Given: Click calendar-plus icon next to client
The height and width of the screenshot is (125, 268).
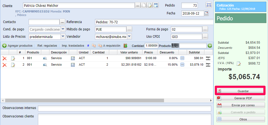Looking at the screenshot, I should (156, 5).
